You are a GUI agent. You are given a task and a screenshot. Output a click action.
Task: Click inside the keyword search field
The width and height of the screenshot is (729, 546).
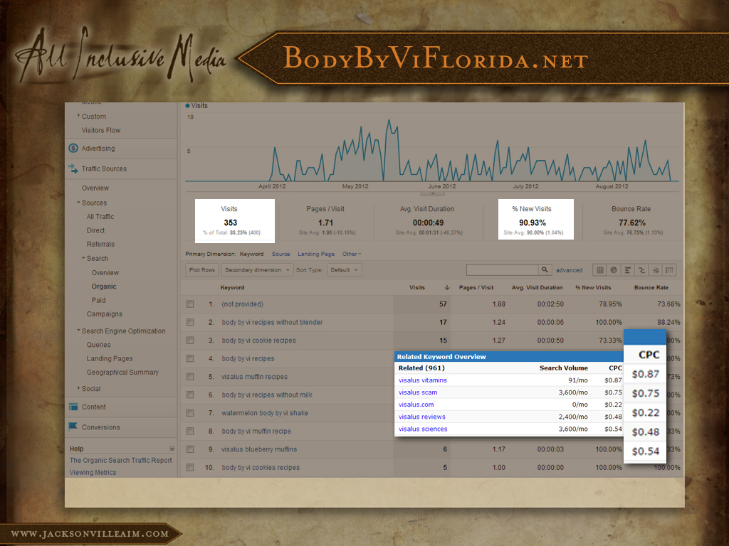pyautogui.click(x=502, y=270)
